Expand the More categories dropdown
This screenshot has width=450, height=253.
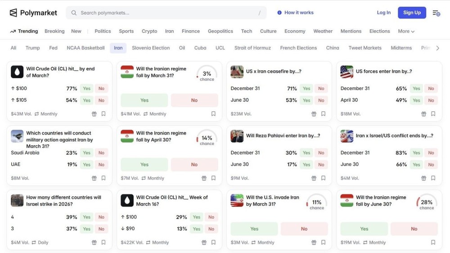406,32
